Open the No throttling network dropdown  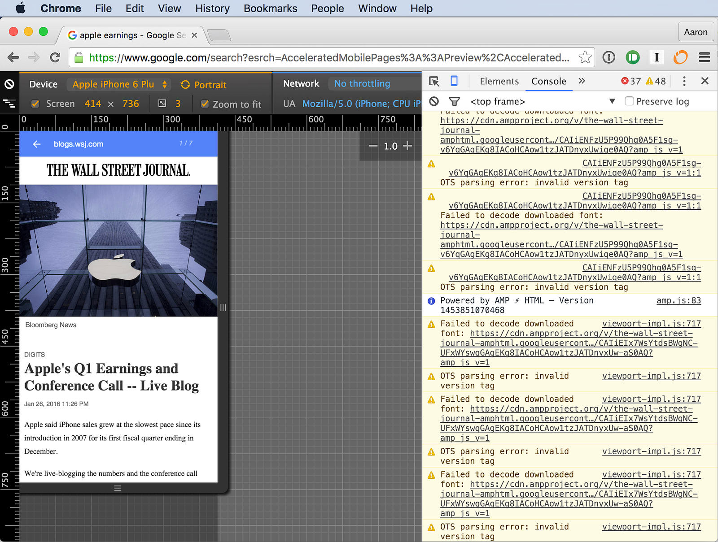362,83
